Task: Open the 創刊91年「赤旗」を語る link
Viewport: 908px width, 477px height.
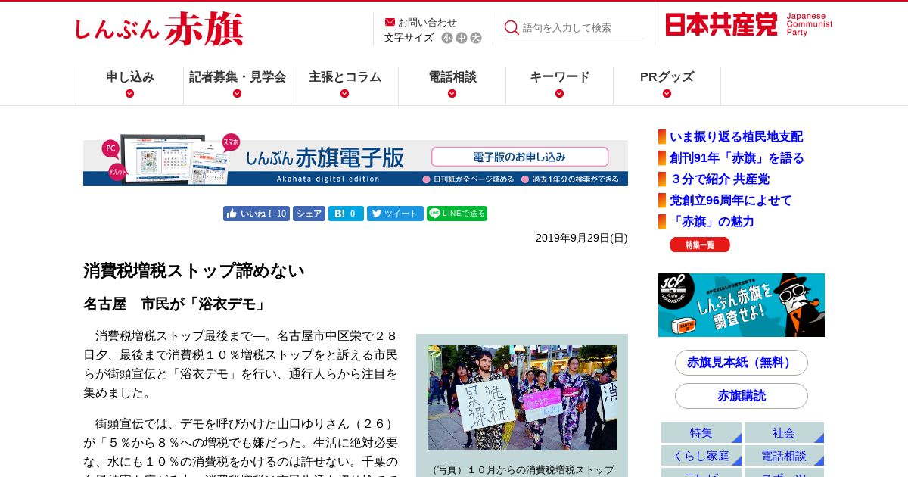Action: (x=737, y=158)
